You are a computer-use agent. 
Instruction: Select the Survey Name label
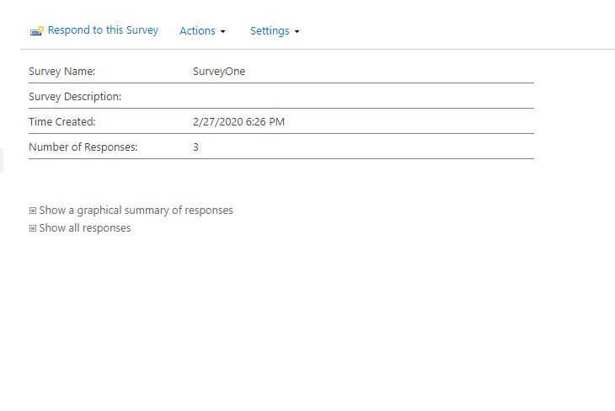[61, 72]
